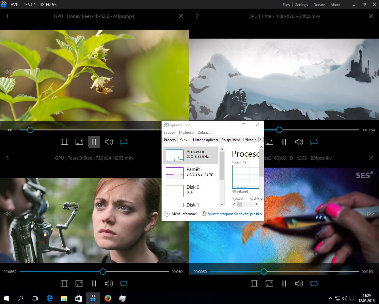This screenshot has width=379, height=304.
Task: Open Task View from the taskbar
Action: (35, 298)
